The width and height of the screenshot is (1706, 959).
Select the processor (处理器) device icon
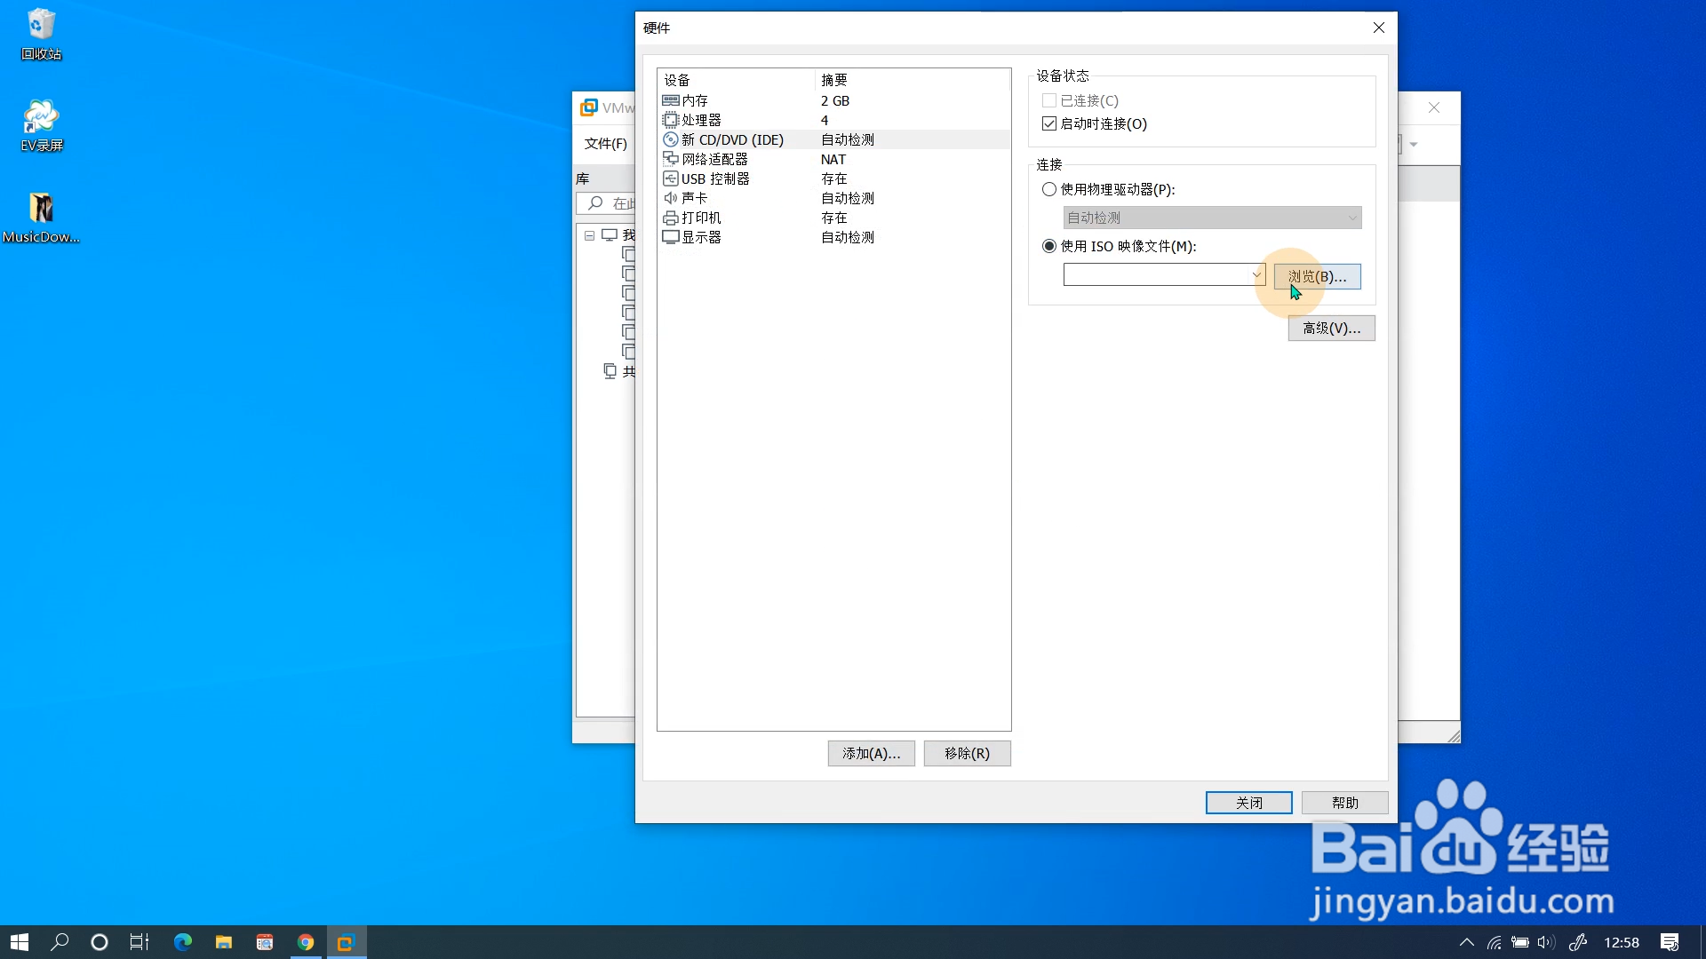(x=671, y=120)
